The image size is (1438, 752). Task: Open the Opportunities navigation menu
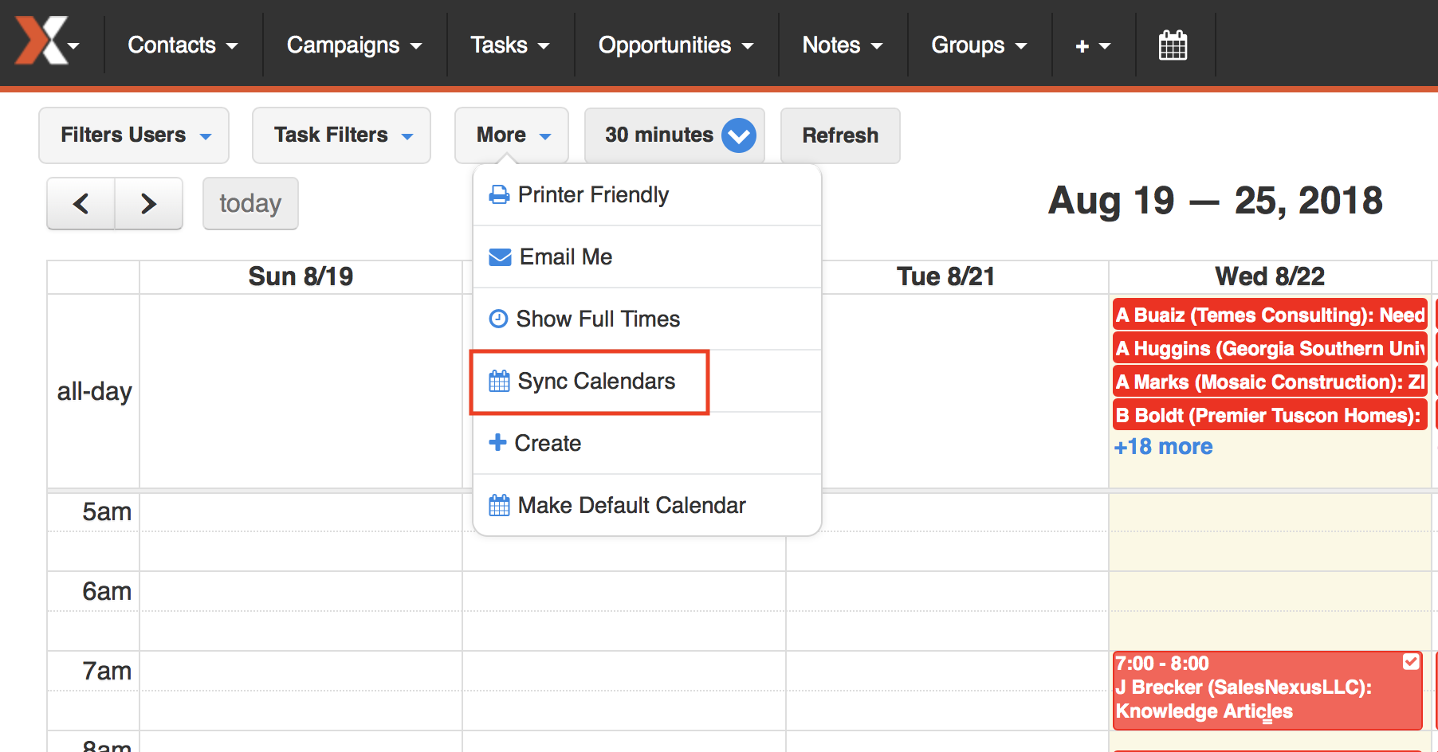pos(675,45)
